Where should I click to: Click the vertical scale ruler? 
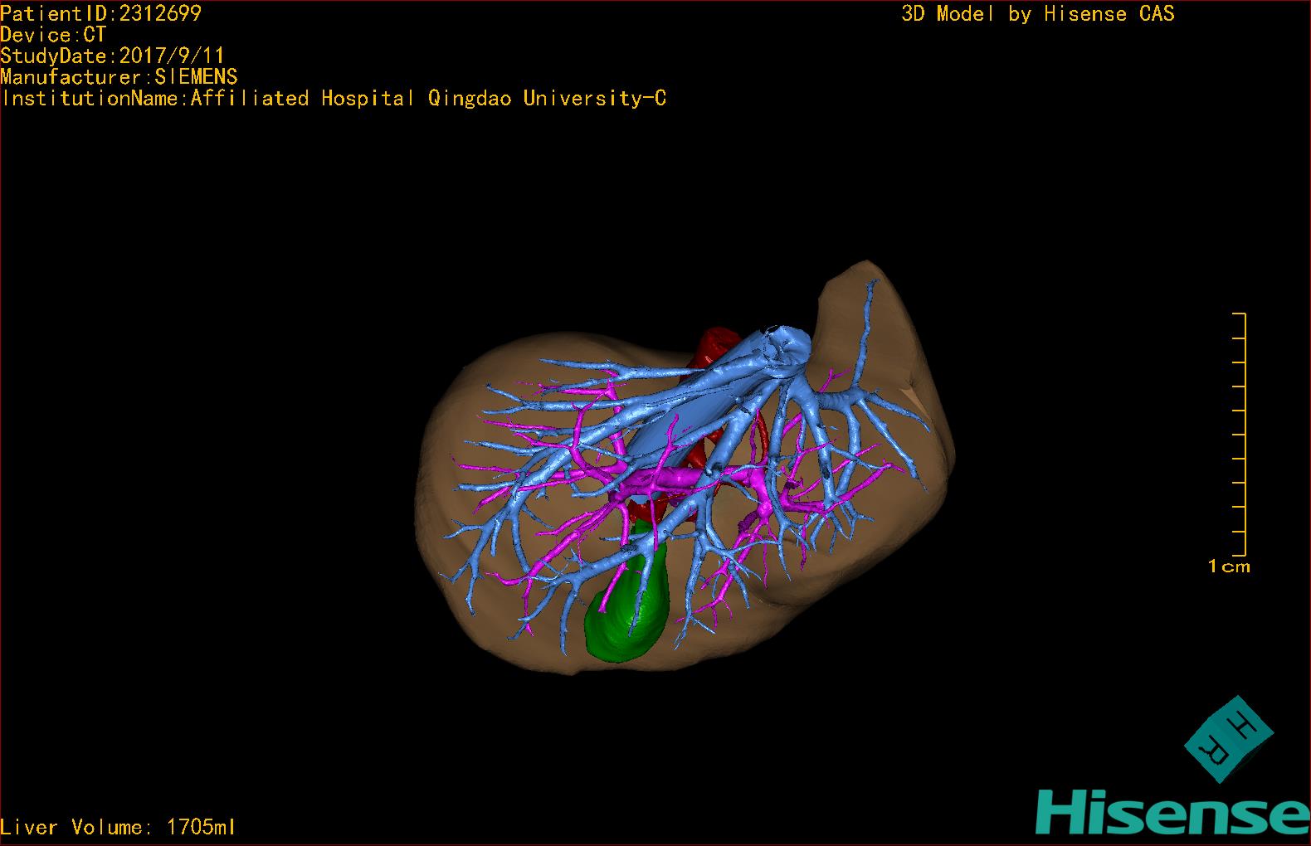1240,435
